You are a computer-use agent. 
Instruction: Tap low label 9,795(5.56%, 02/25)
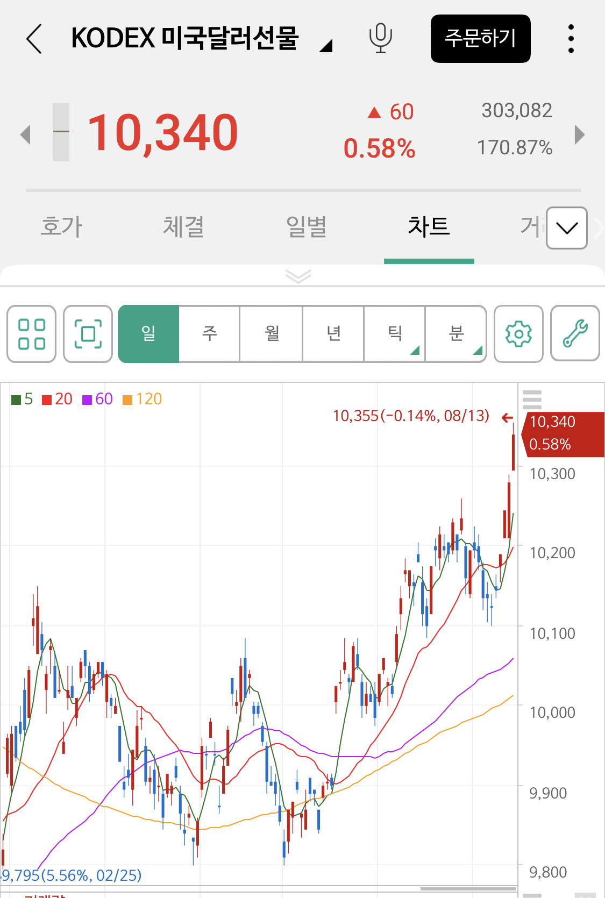[71, 875]
